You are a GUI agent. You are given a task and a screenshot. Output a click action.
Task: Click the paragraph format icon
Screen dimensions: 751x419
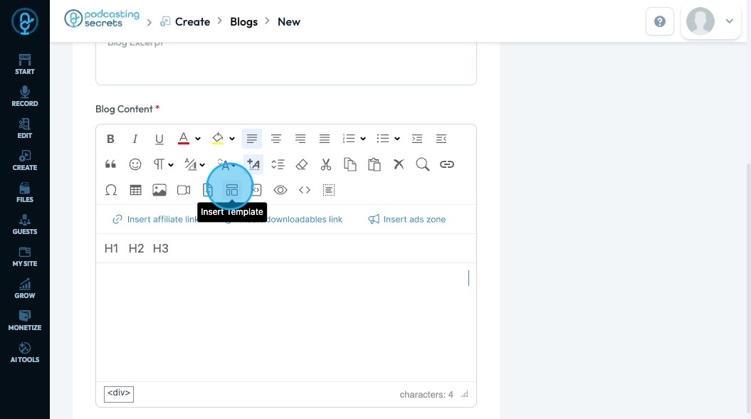click(x=159, y=164)
